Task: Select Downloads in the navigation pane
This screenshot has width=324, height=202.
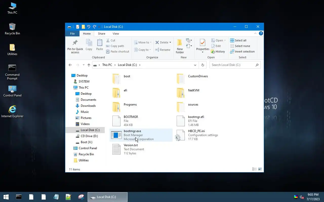Action: pos(86,106)
